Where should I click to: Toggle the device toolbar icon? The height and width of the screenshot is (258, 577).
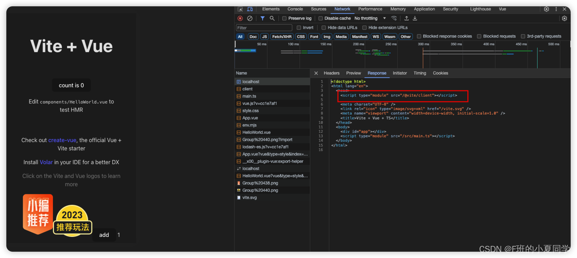click(250, 9)
